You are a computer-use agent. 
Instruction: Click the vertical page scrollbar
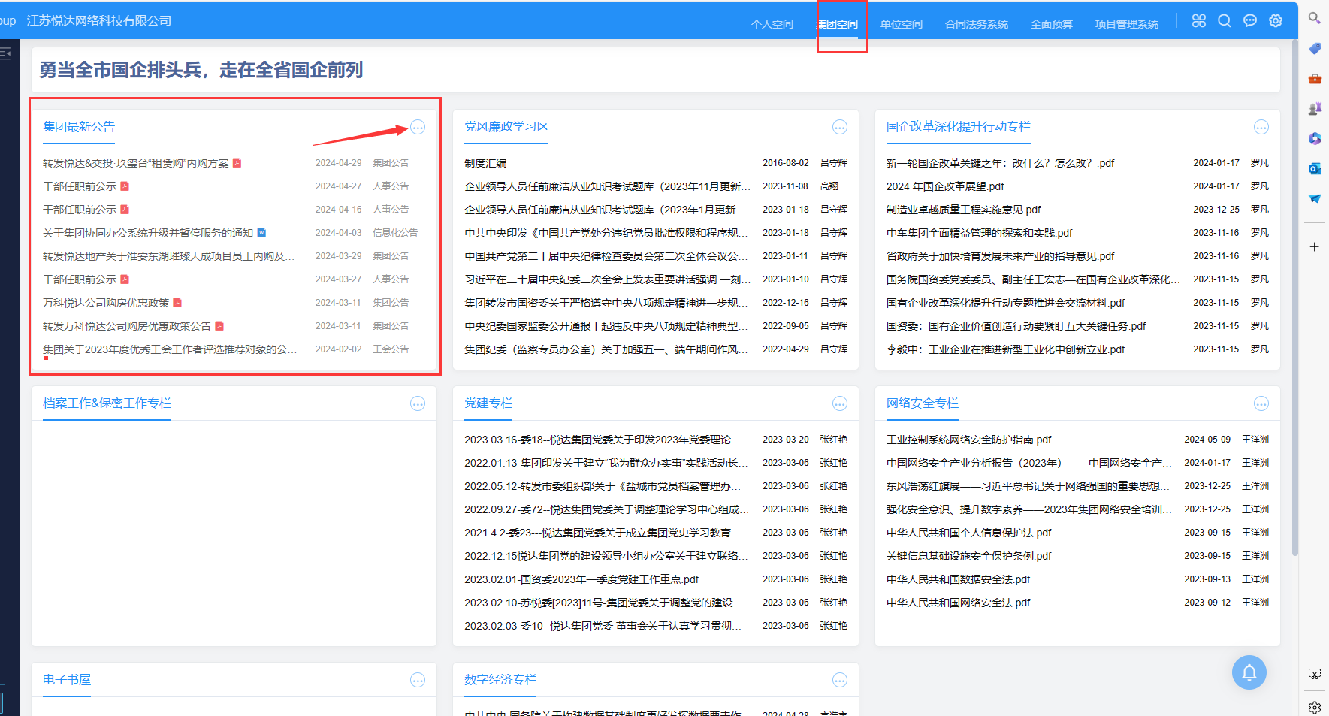1294,301
